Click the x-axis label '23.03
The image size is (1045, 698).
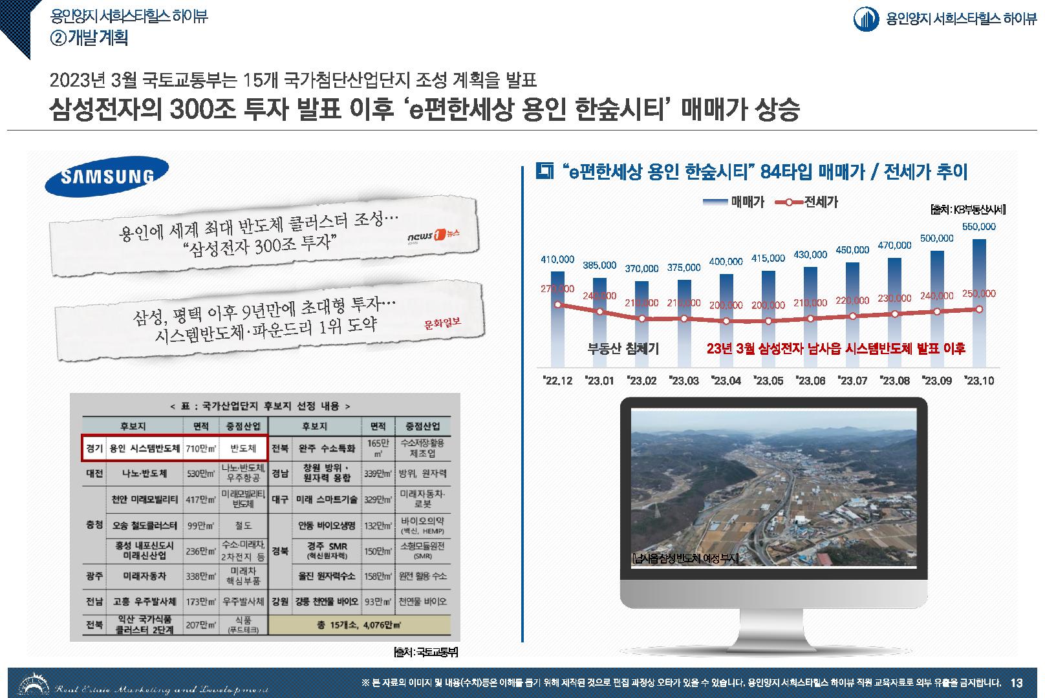[x=684, y=381]
